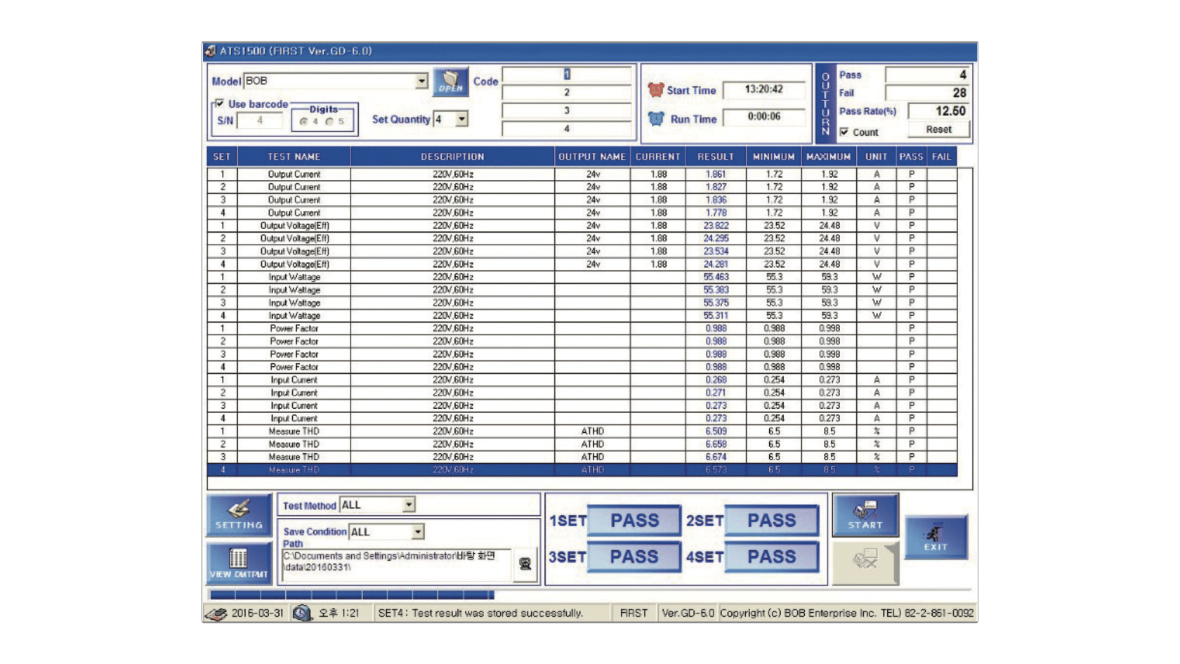
Task: Select the 5 Digits radio button
Action: click(329, 122)
